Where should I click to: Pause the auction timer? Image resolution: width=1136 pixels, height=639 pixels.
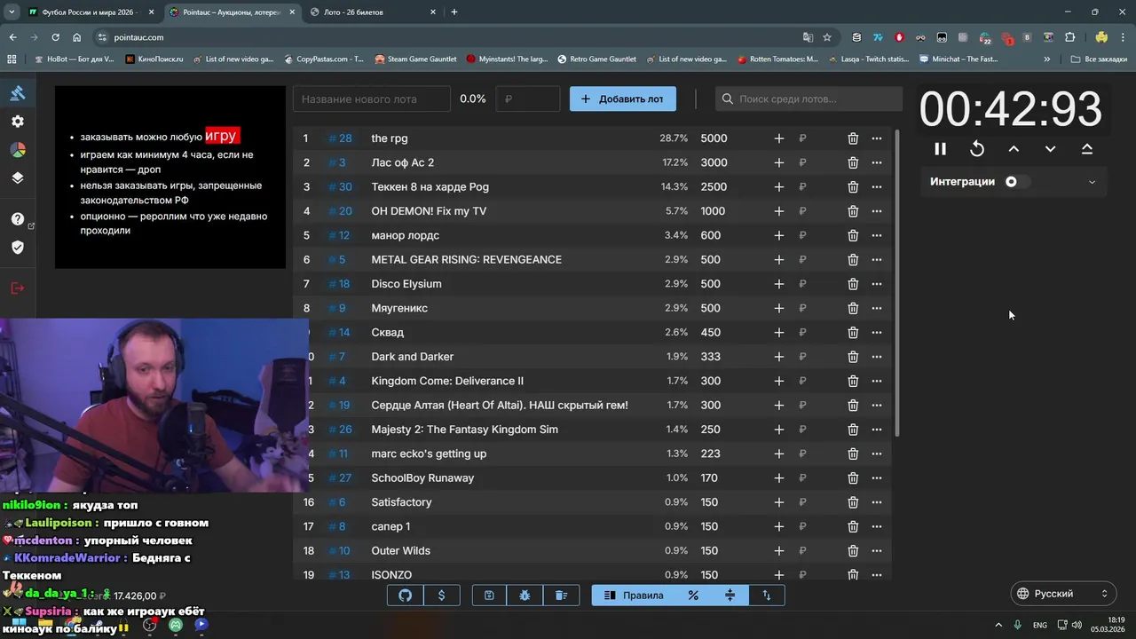[x=941, y=149]
